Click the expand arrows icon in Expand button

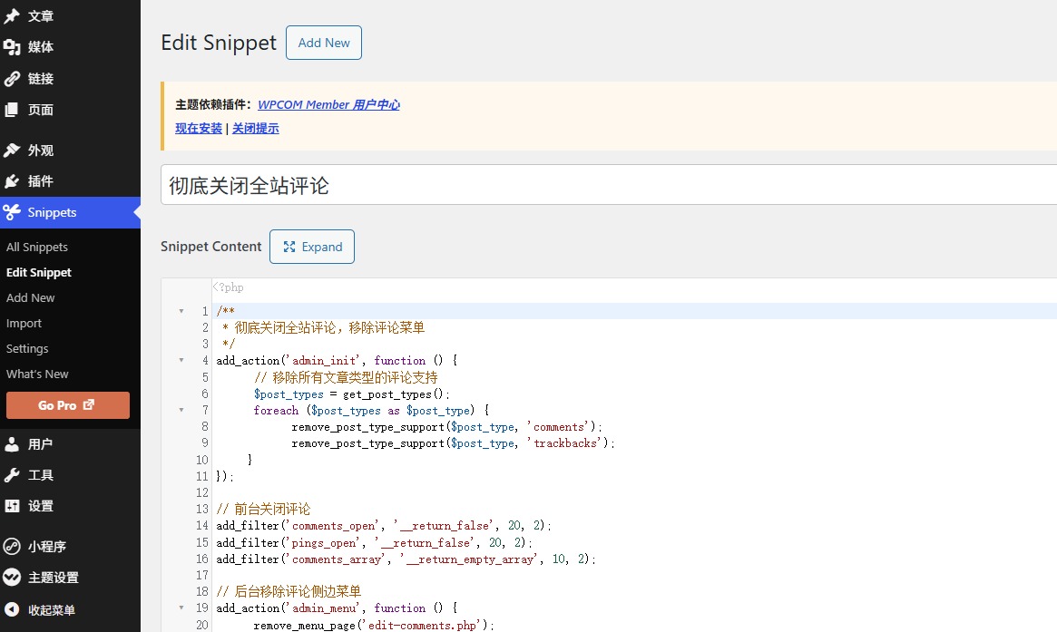pos(289,247)
